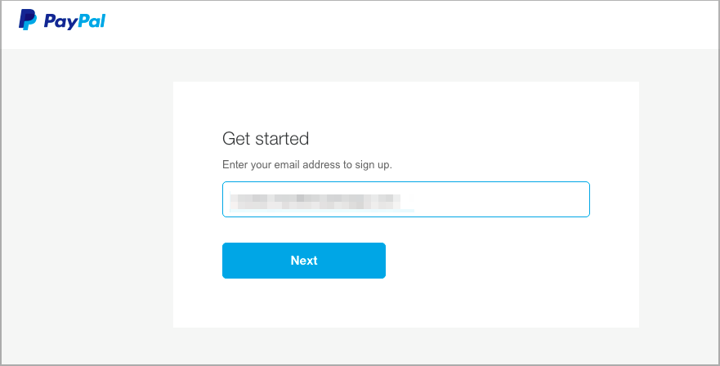Click the "Get started" heading

point(266,138)
